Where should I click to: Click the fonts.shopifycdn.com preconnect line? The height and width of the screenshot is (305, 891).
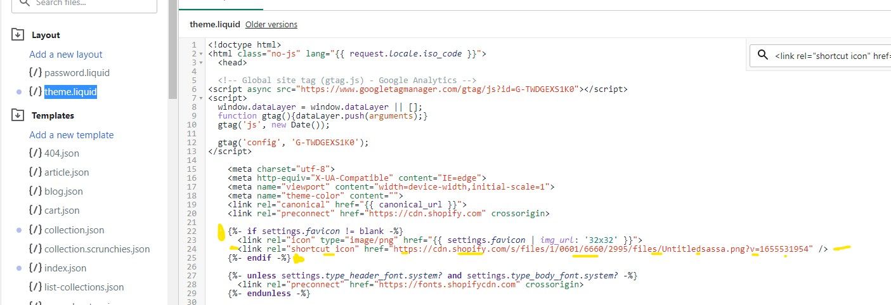[x=410, y=285]
